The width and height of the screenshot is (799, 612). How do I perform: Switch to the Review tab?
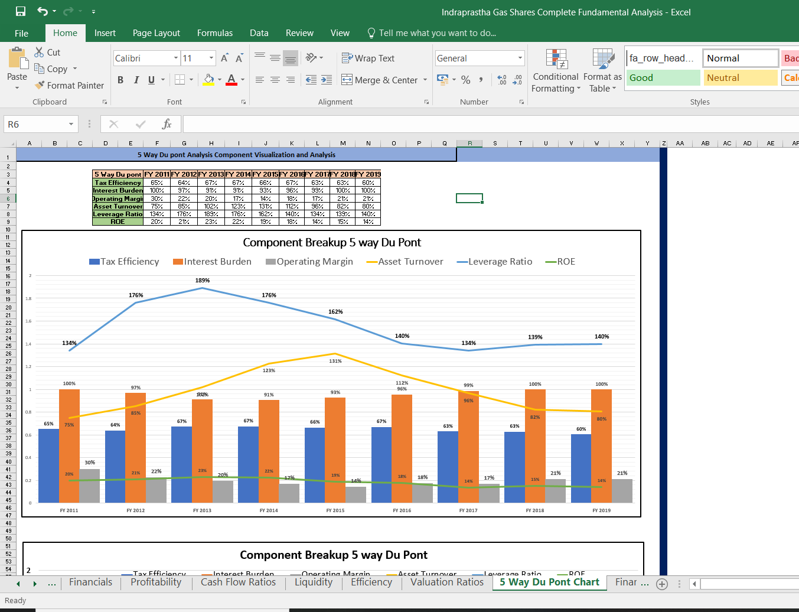pos(299,33)
